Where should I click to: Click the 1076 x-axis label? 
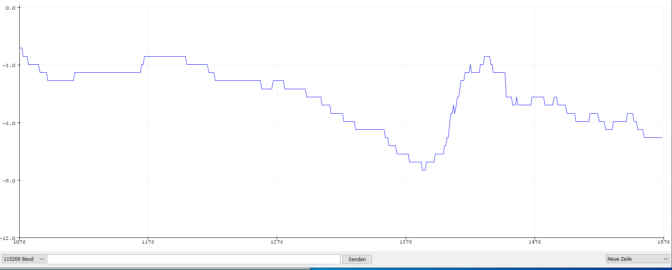click(x=19, y=242)
